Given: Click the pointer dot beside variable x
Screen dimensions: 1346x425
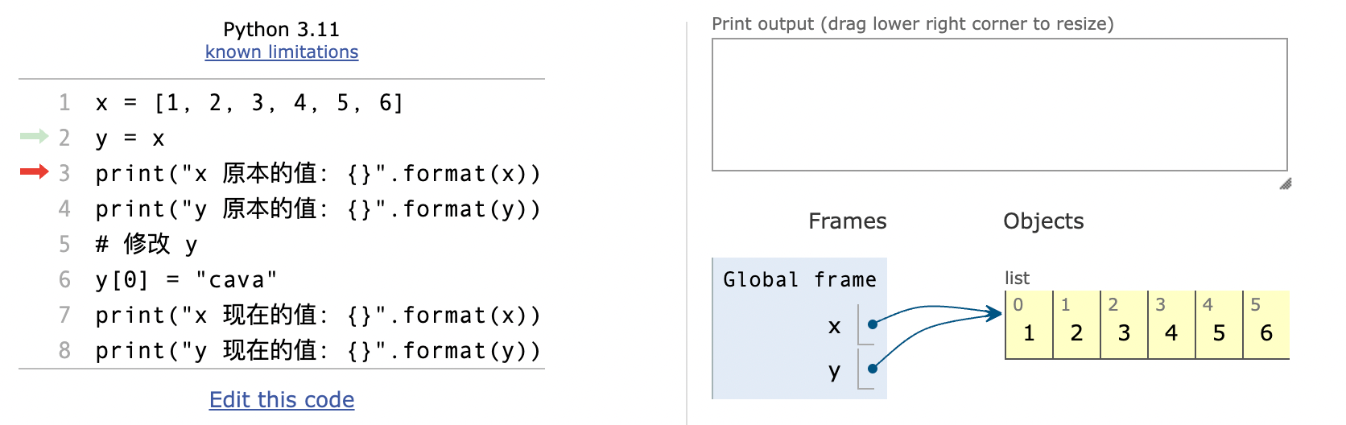Looking at the screenshot, I should tap(873, 324).
